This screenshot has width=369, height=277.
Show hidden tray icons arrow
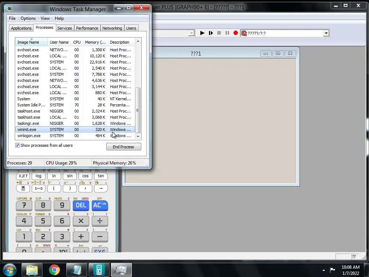tap(324, 270)
